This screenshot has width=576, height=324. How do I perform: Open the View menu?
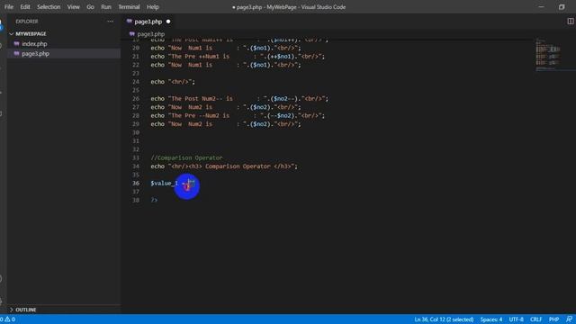[x=74, y=7]
